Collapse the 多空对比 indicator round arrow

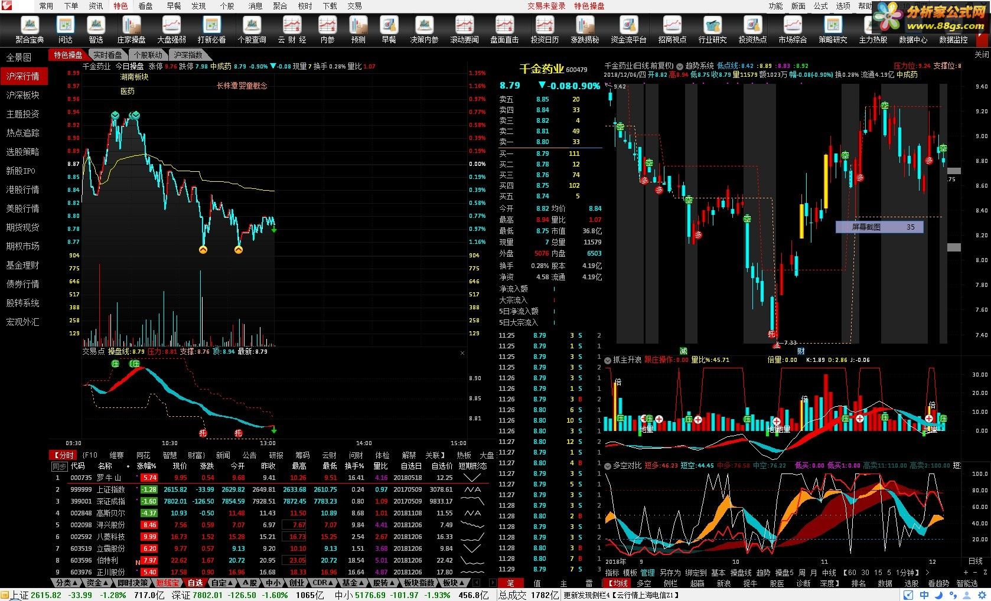(x=608, y=466)
